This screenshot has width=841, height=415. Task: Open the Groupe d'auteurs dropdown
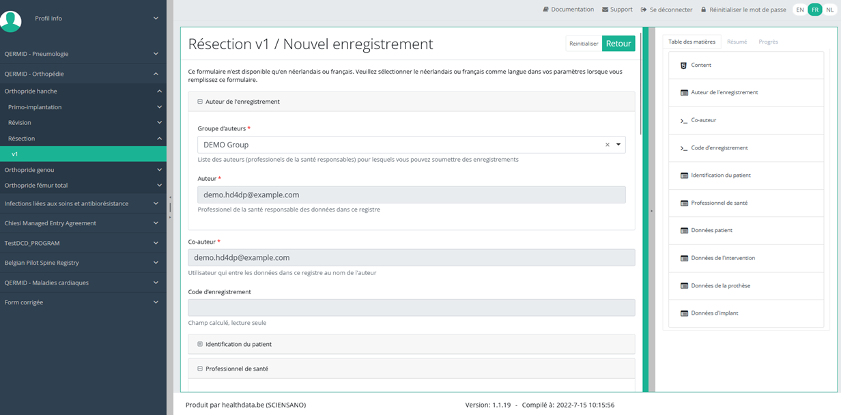(x=618, y=145)
